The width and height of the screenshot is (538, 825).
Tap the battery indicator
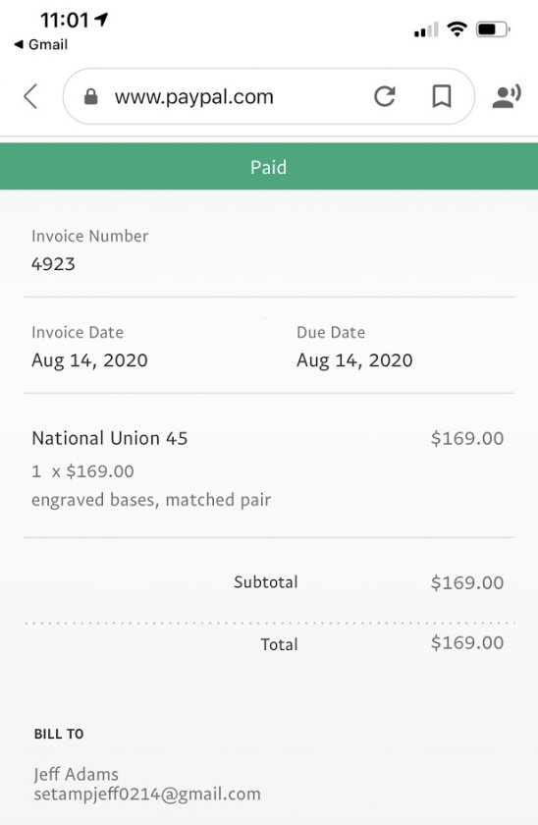(x=493, y=29)
